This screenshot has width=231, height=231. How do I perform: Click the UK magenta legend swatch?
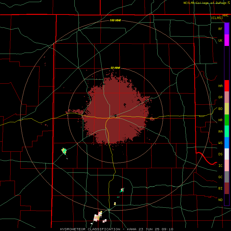(x=227, y=40)
